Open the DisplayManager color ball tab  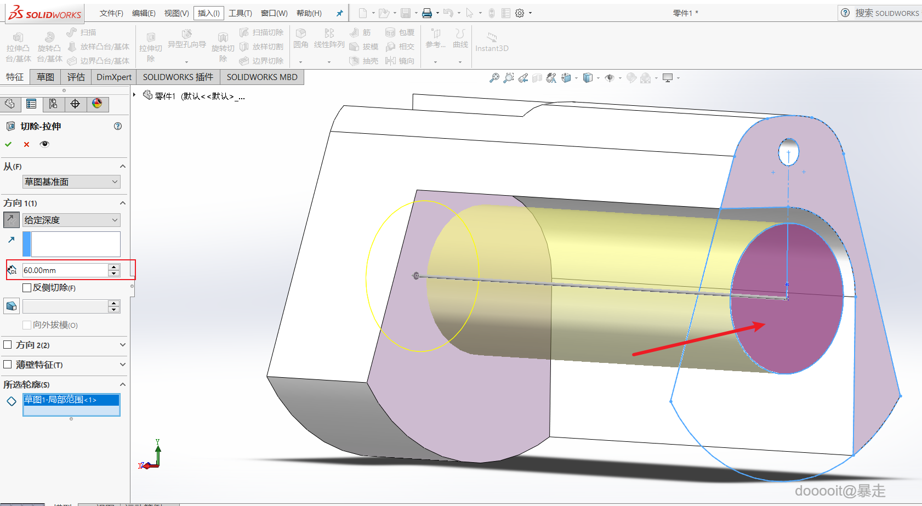click(x=97, y=104)
